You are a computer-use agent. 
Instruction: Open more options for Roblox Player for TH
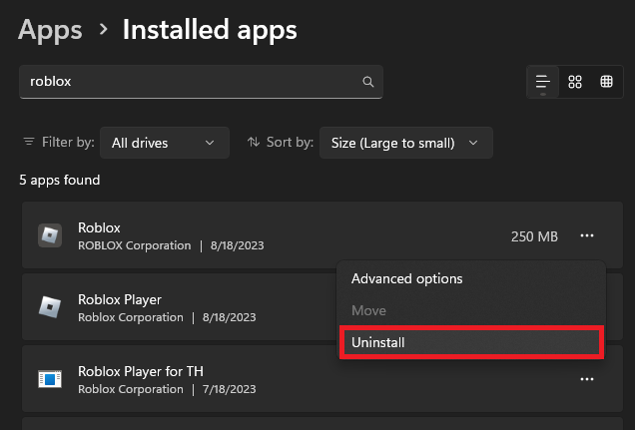point(587,379)
